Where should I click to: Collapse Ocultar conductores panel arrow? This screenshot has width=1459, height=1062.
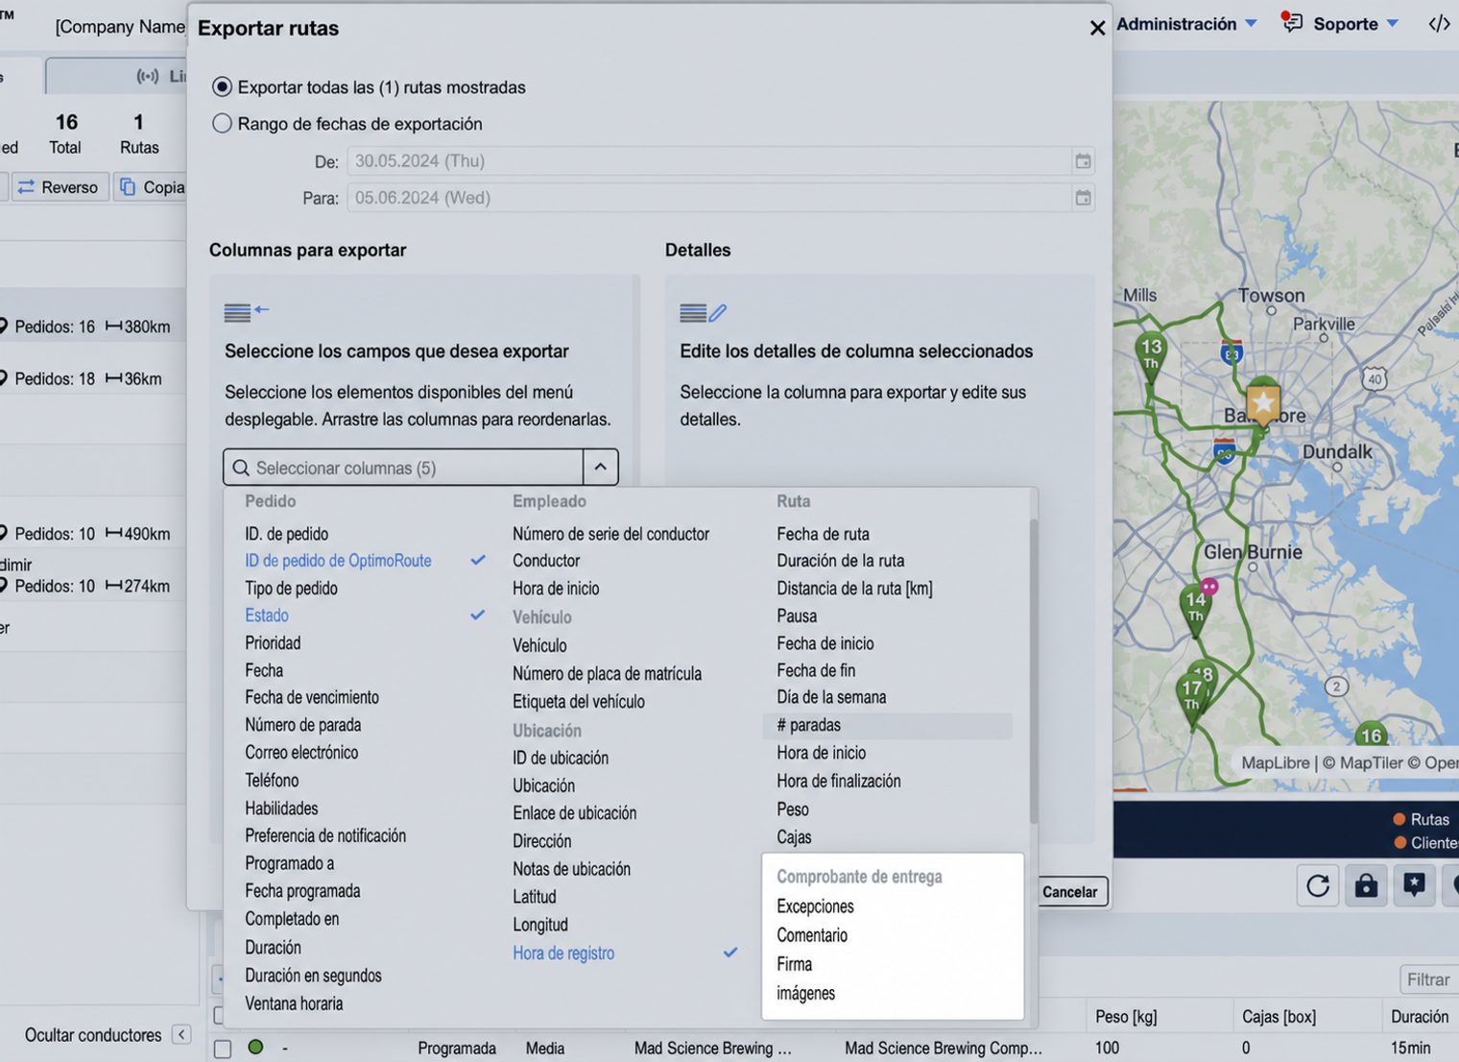pyautogui.click(x=181, y=1035)
